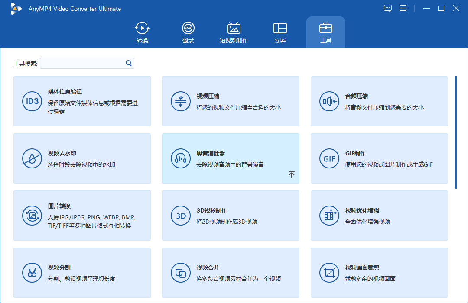
Task: Pin the Noise Remover card to top
Action: point(292,174)
